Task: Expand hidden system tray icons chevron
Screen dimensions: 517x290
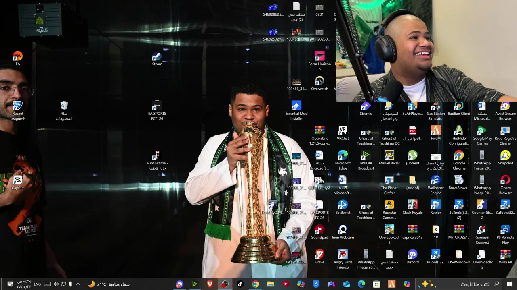Action: coord(78,284)
